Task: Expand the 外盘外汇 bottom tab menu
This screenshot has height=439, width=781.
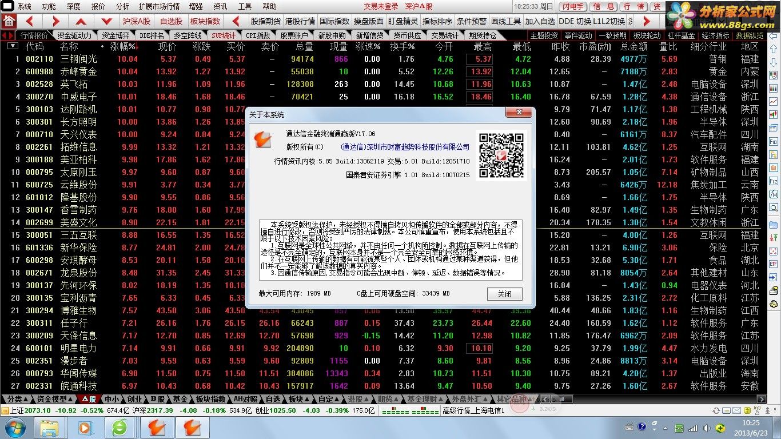Action: point(470,399)
